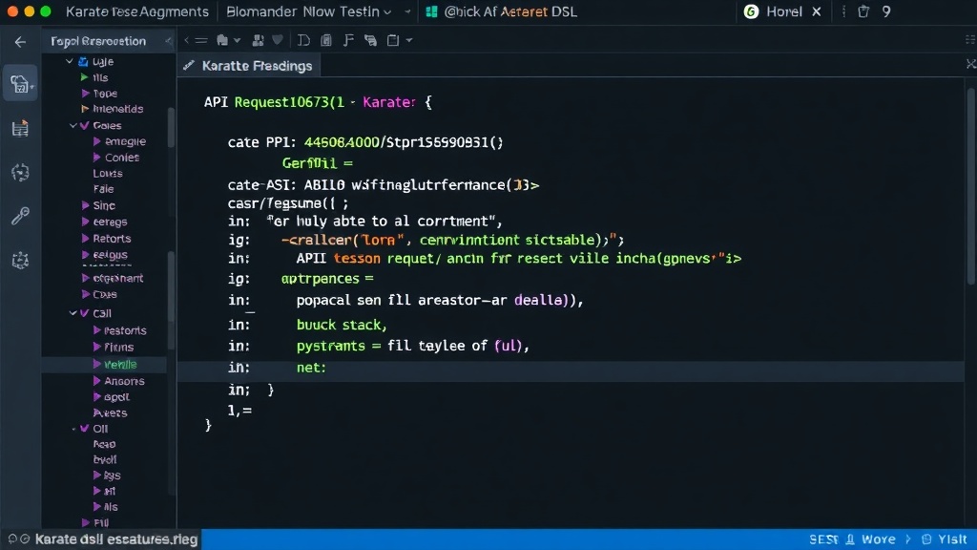Select the ılls tree item
The image size is (977, 550).
pos(100,77)
